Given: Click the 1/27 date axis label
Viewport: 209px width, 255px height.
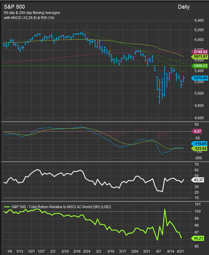Looking at the screenshot, I should [41, 251].
